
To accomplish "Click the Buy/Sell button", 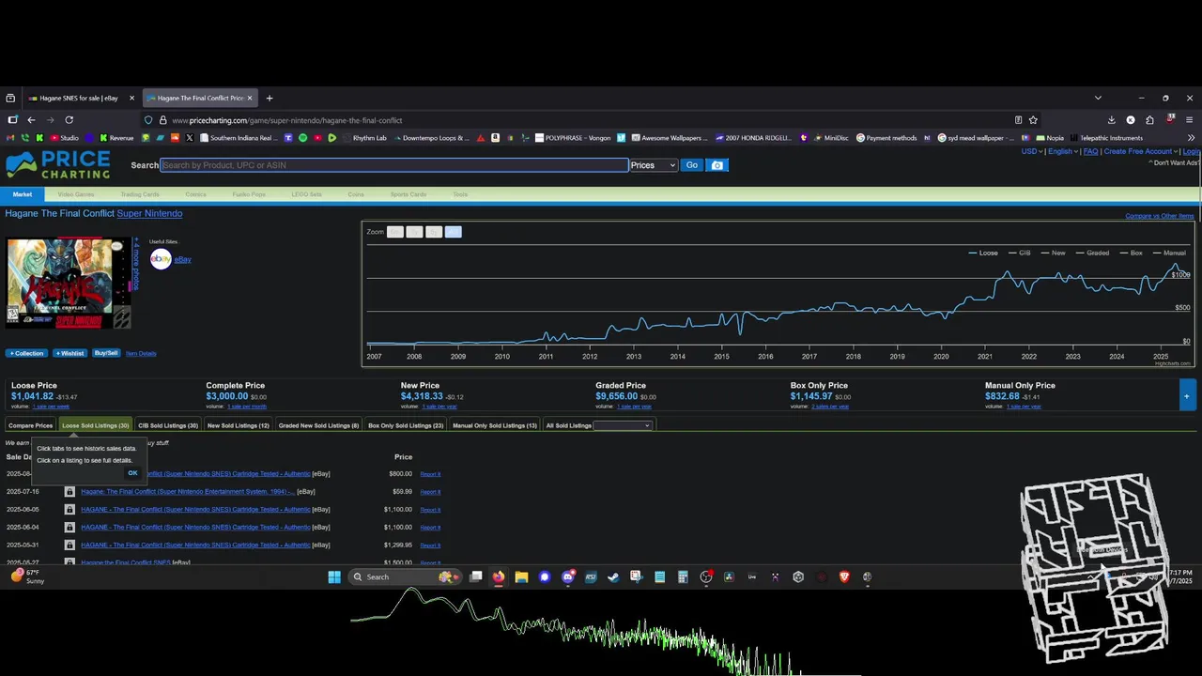I will click(x=105, y=353).
